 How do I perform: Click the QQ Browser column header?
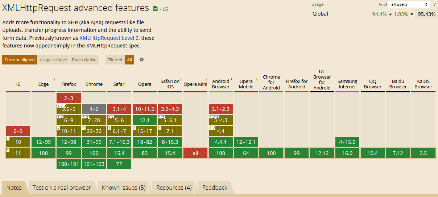(373, 84)
